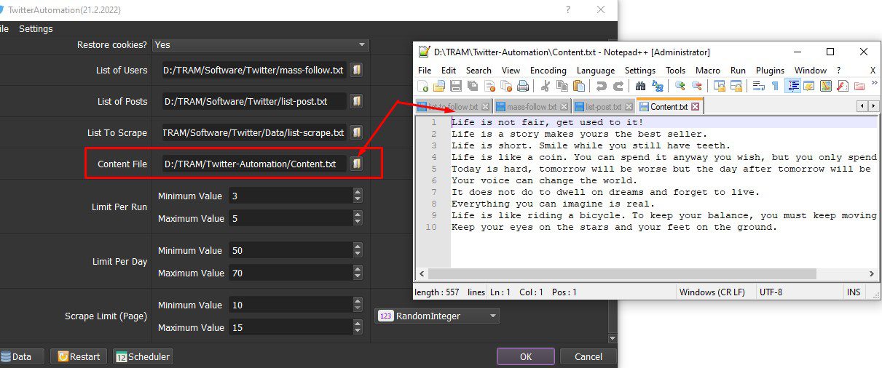
Task: Decrease Scrape Limit maximum value
Action: click(357, 331)
